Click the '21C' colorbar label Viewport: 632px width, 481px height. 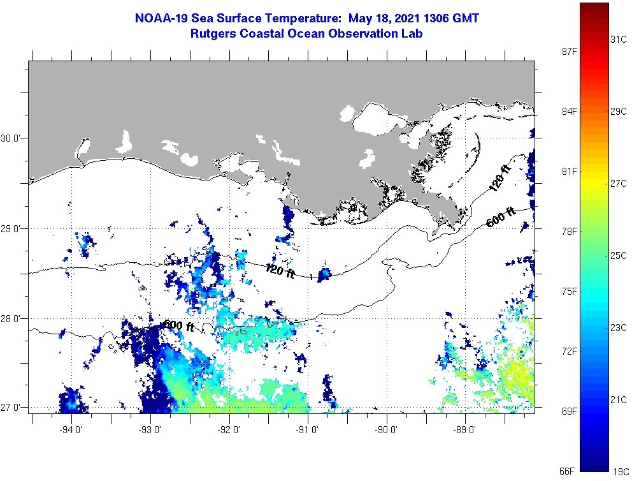[x=618, y=399]
